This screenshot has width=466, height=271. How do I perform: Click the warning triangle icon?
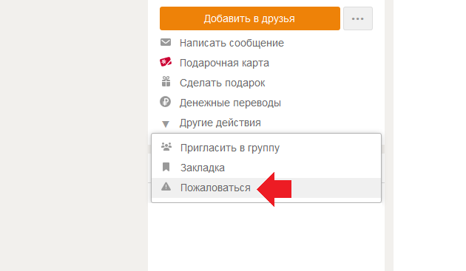pyautogui.click(x=166, y=187)
